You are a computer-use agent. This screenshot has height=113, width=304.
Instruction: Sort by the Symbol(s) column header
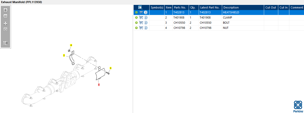(x=157, y=7)
